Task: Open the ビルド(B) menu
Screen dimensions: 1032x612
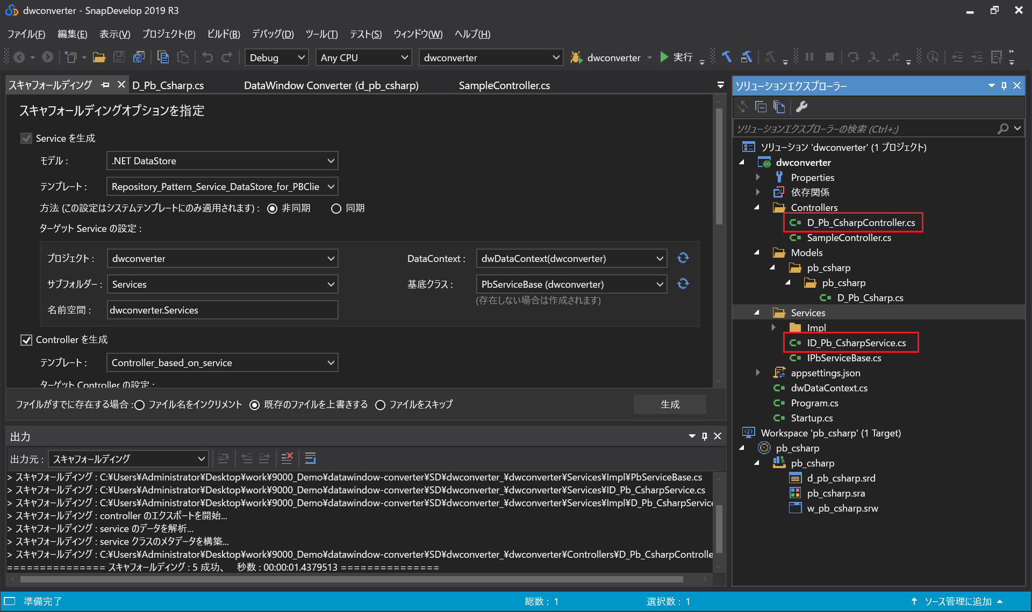Action: coord(224,34)
